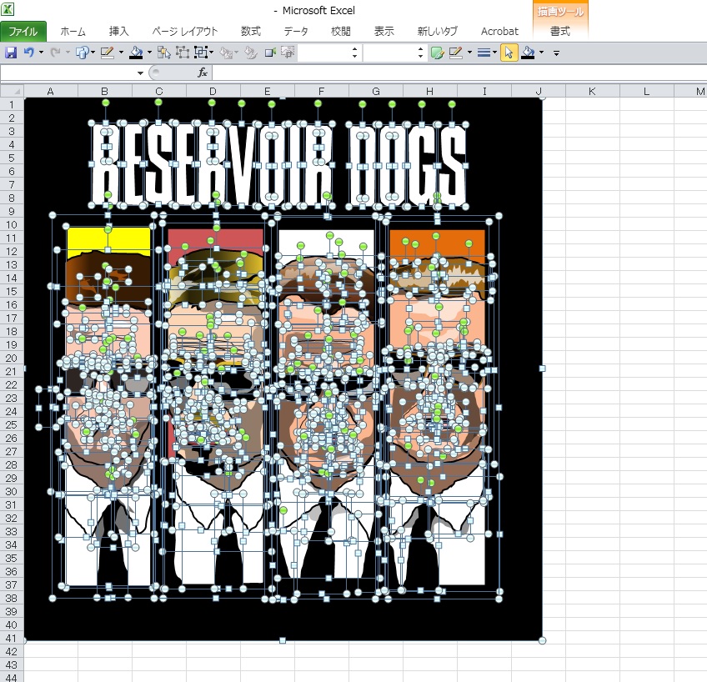The height and width of the screenshot is (682, 707).
Task: Select column K header
Action: pos(593,91)
